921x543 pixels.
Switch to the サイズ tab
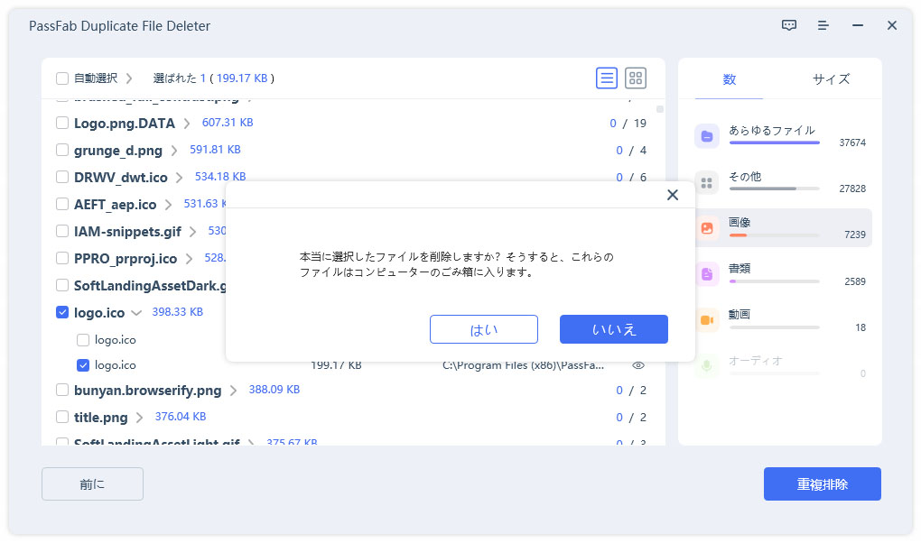pos(831,79)
